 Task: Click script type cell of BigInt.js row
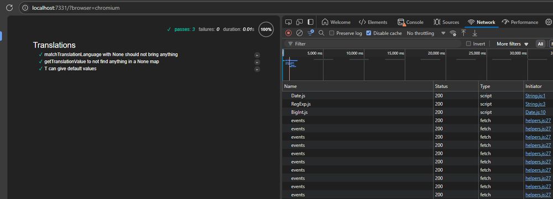pos(501,112)
